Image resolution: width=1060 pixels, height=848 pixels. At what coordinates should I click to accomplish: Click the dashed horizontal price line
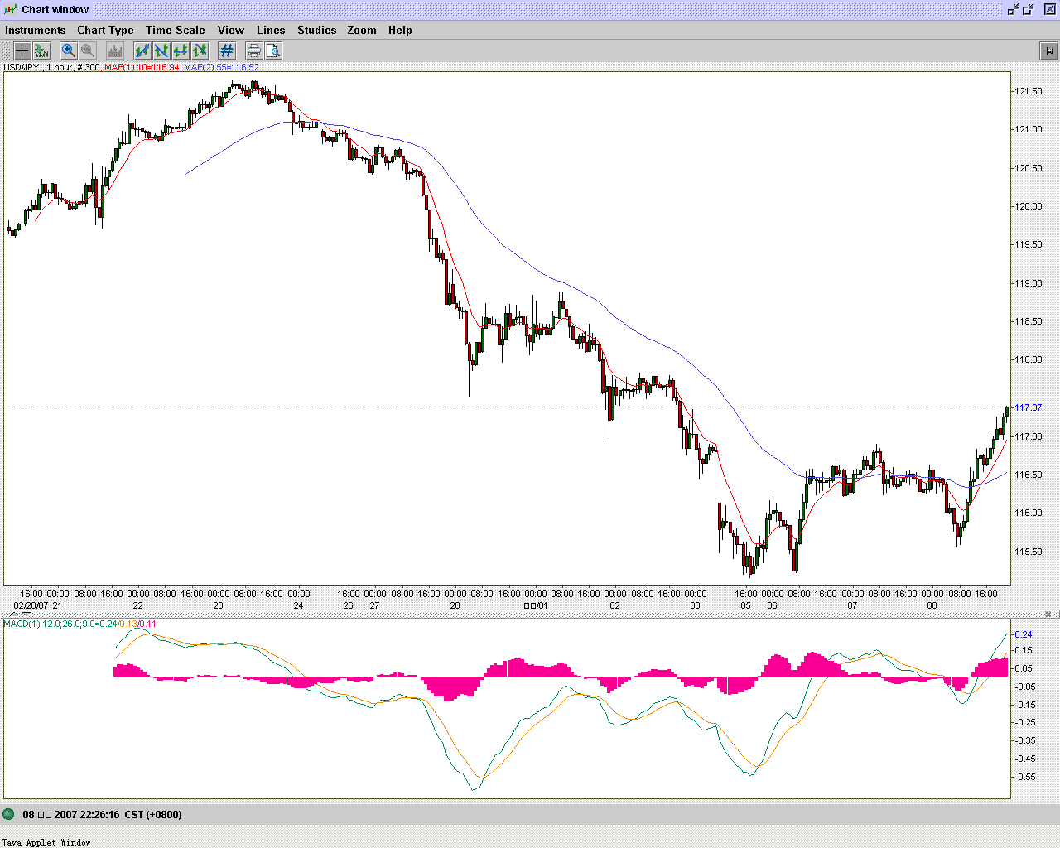pos(508,407)
